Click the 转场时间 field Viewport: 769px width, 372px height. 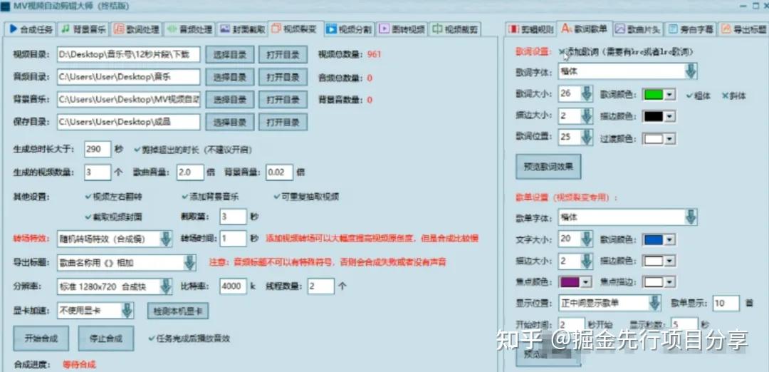[233, 239]
